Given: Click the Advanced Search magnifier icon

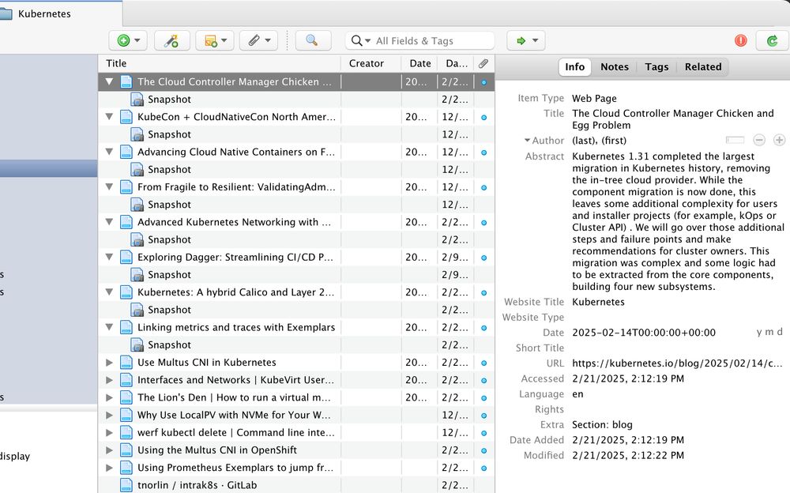Looking at the screenshot, I should click(312, 41).
